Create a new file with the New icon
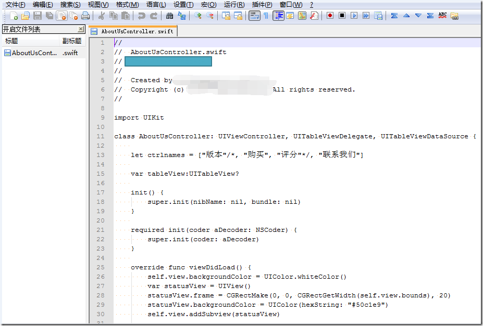 point(14,16)
